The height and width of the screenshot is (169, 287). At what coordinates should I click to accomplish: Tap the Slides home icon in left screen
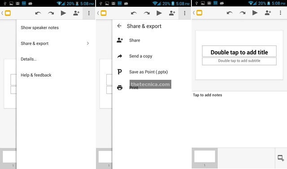click(x=8, y=13)
